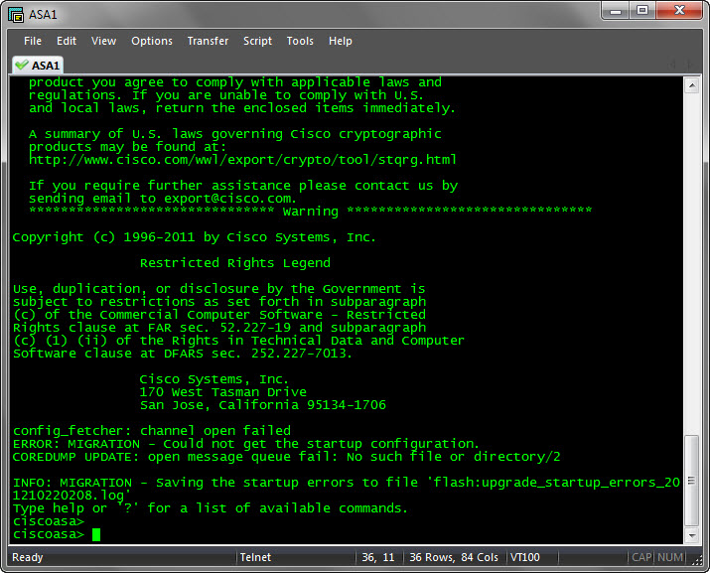This screenshot has height=573, width=710.
Task: Click the CAP lock indicator
Action: click(641, 557)
